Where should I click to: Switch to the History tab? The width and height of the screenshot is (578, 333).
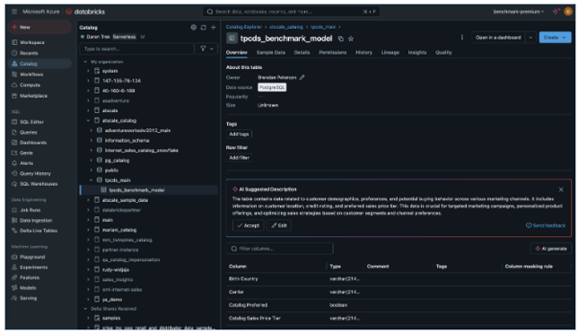pos(363,52)
